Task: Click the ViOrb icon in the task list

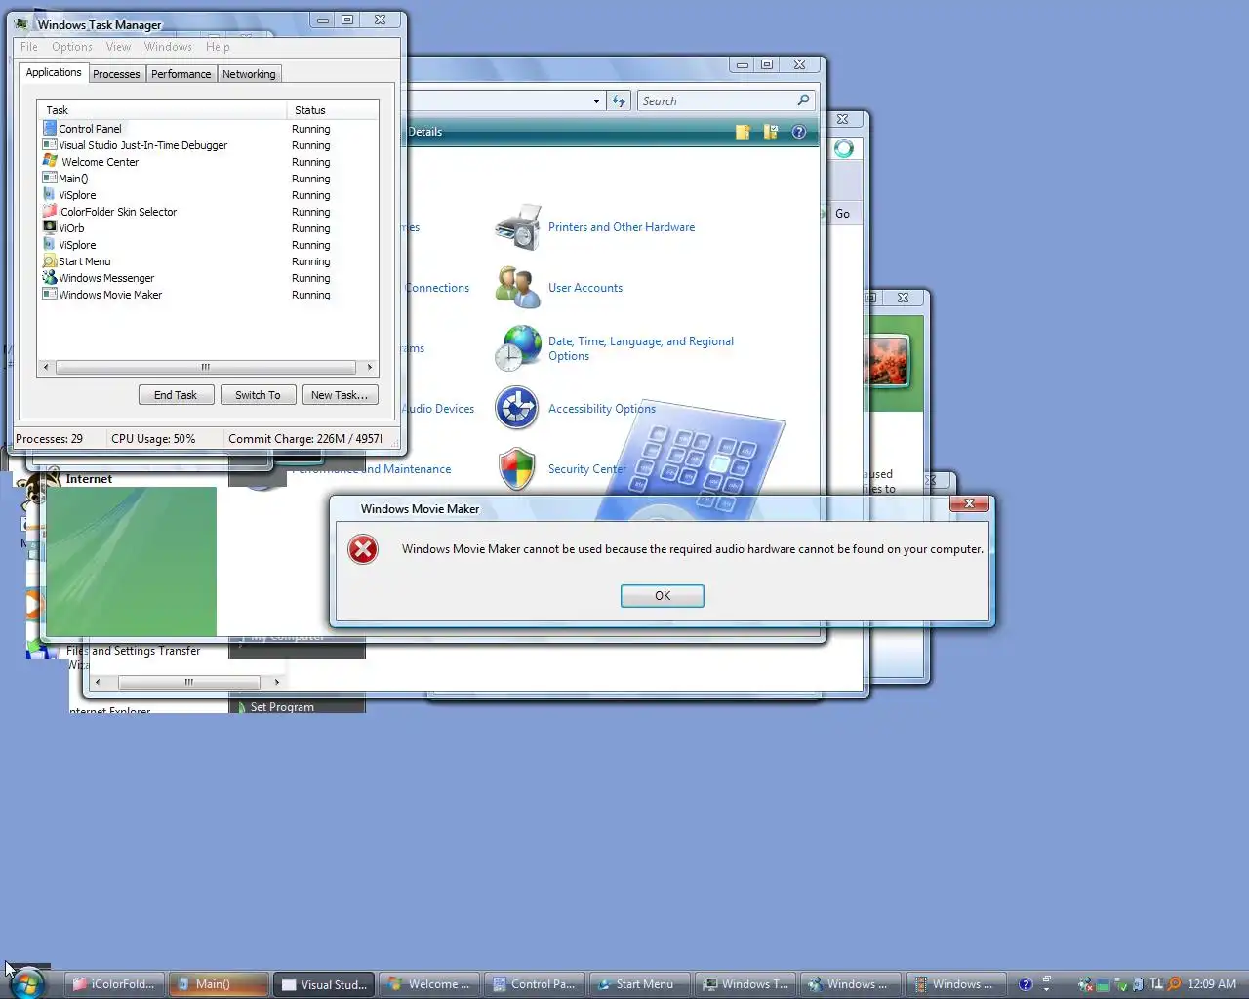Action: point(50,227)
